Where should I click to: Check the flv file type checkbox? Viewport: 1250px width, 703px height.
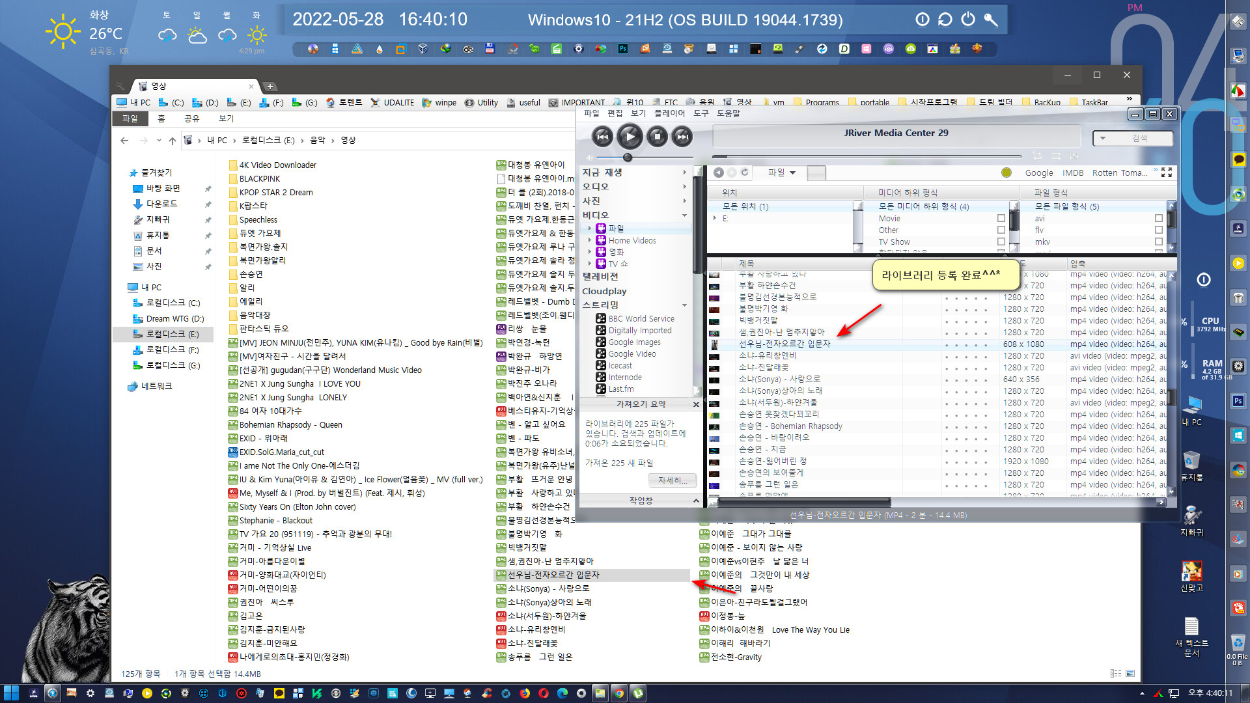[1158, 230]
